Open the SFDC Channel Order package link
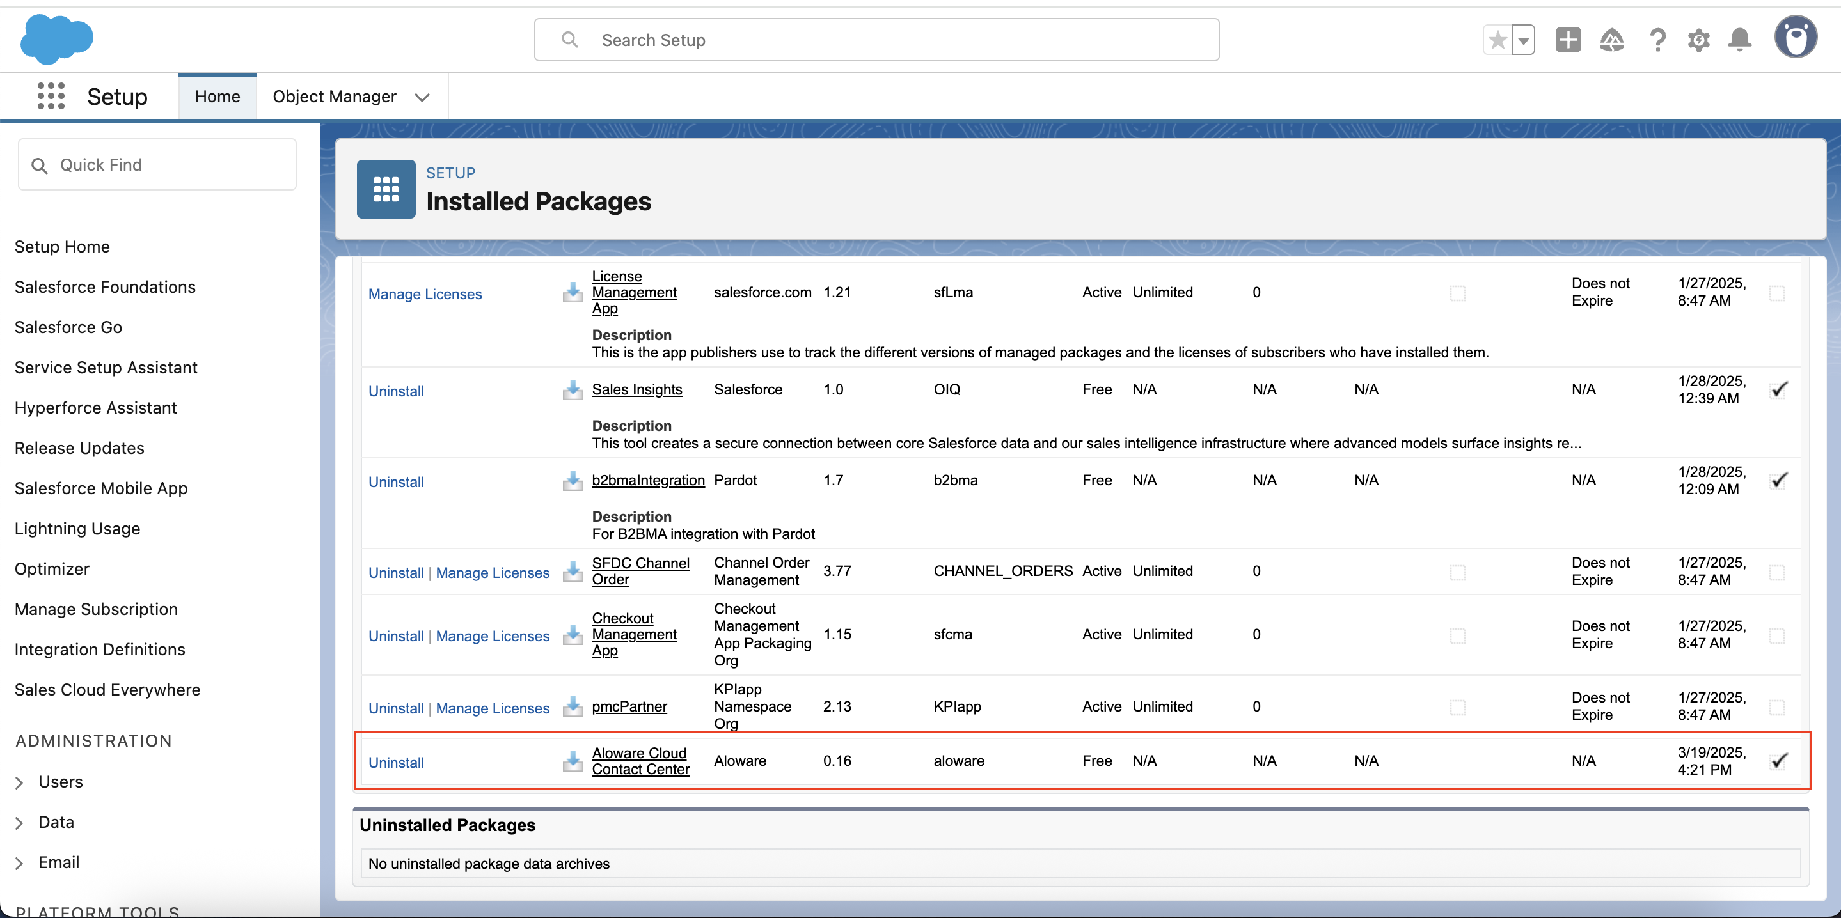1841x918 pixels. click(641, 572)
